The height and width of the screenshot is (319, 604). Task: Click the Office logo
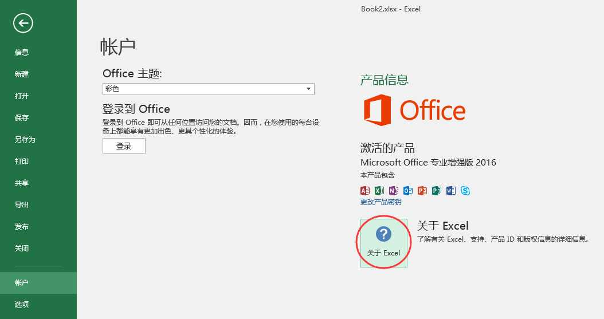(x=414, y=111)
